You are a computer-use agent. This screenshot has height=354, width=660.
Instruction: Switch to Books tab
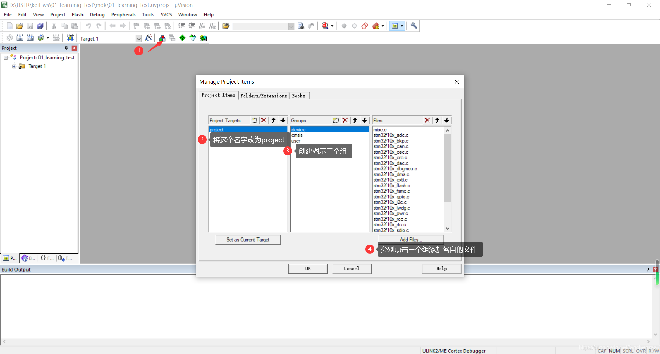[x=298, y=96]
